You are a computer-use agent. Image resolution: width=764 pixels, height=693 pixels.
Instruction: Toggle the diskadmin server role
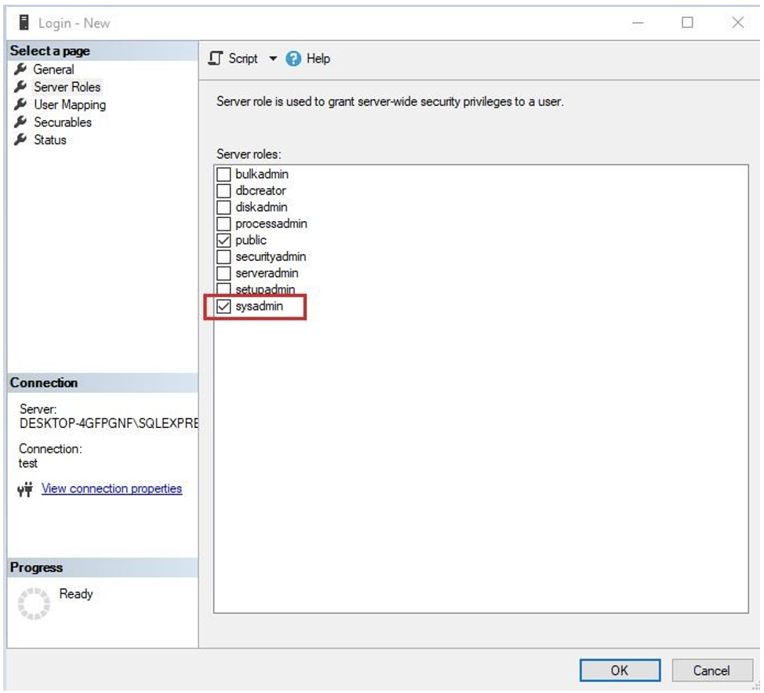point(224,207)
